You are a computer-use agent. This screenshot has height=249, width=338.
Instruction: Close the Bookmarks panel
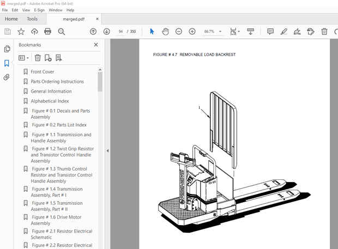(x=96, y=45)
